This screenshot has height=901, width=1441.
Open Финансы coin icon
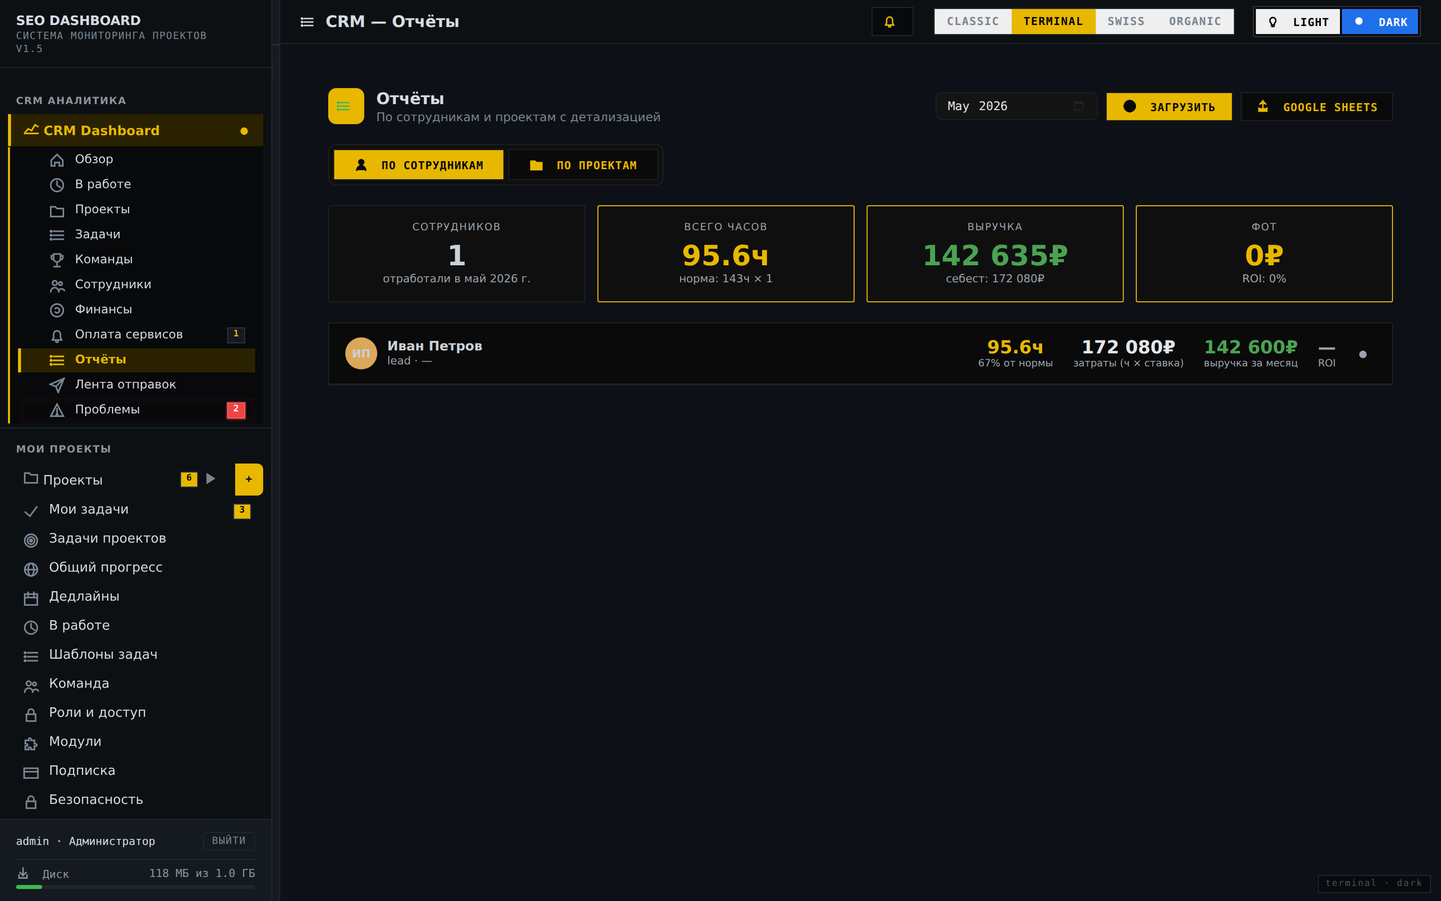pyautogui.click(x=57, y=310)
